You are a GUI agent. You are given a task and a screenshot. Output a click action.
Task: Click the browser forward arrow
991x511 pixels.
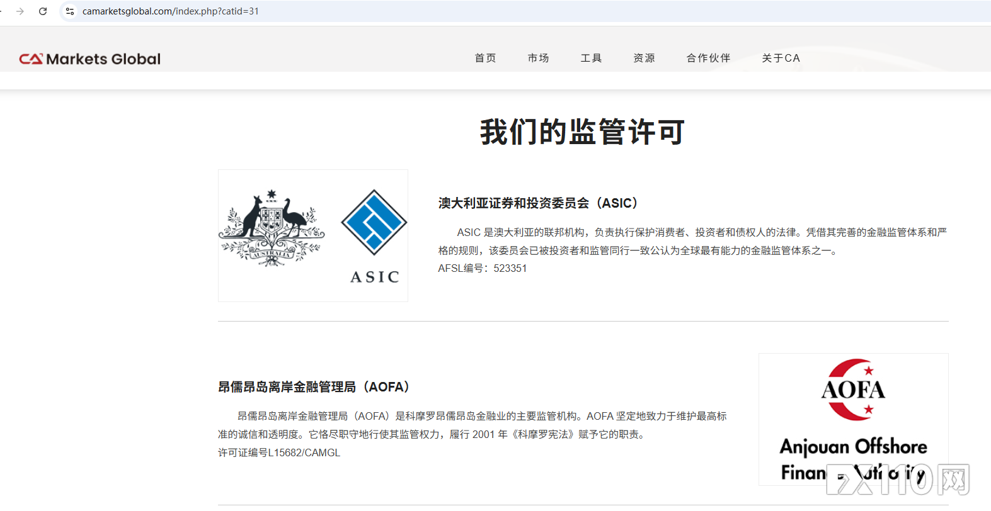tap(20, 11)
